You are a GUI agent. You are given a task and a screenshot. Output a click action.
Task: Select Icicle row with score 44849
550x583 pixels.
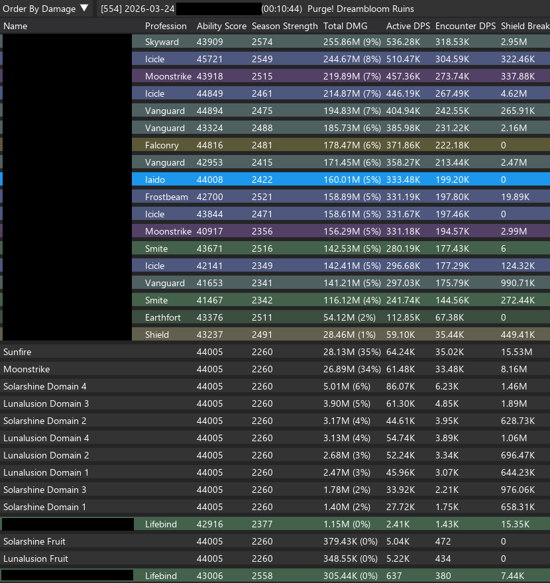[275, 93]
